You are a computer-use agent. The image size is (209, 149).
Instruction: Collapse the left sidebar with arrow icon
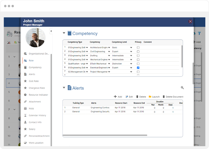tap(51, 31)
